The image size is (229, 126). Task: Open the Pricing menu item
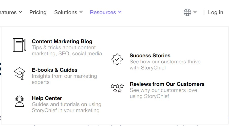[38, 12]
